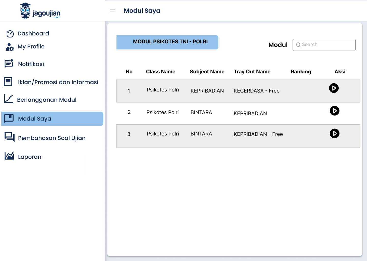Play the KEPRIBADIAN - Free tryout
This screenshot has width=367, height=261.
coord(335,134)
